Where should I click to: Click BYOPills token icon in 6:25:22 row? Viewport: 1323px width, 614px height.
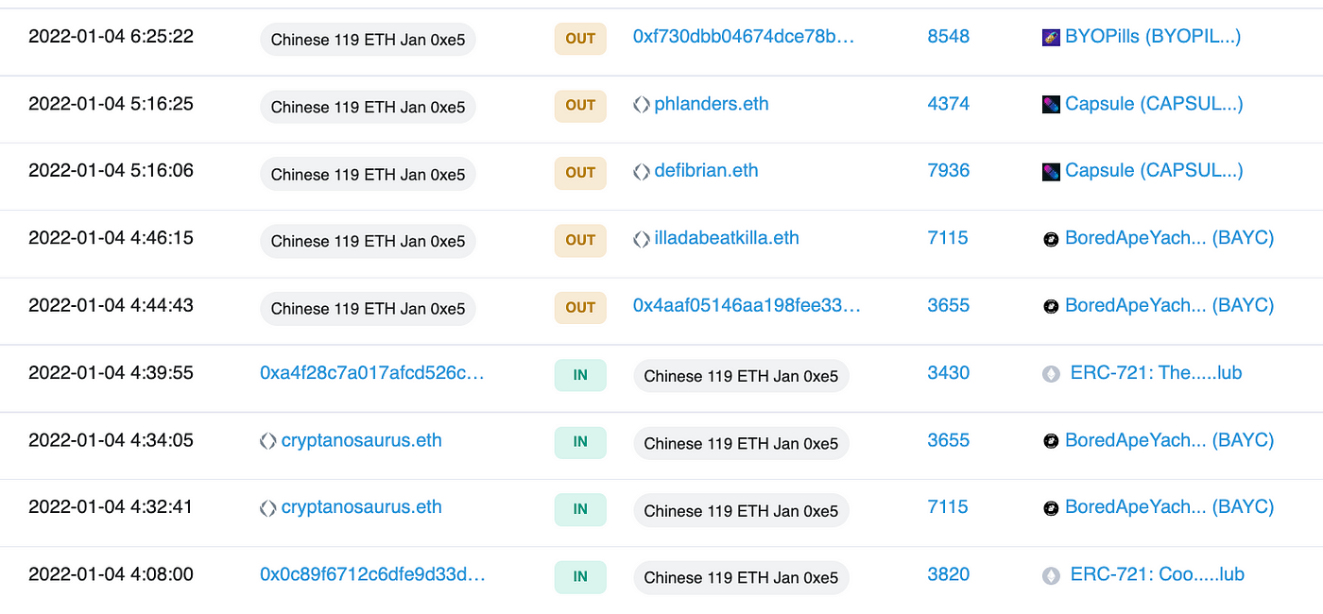1051,38
